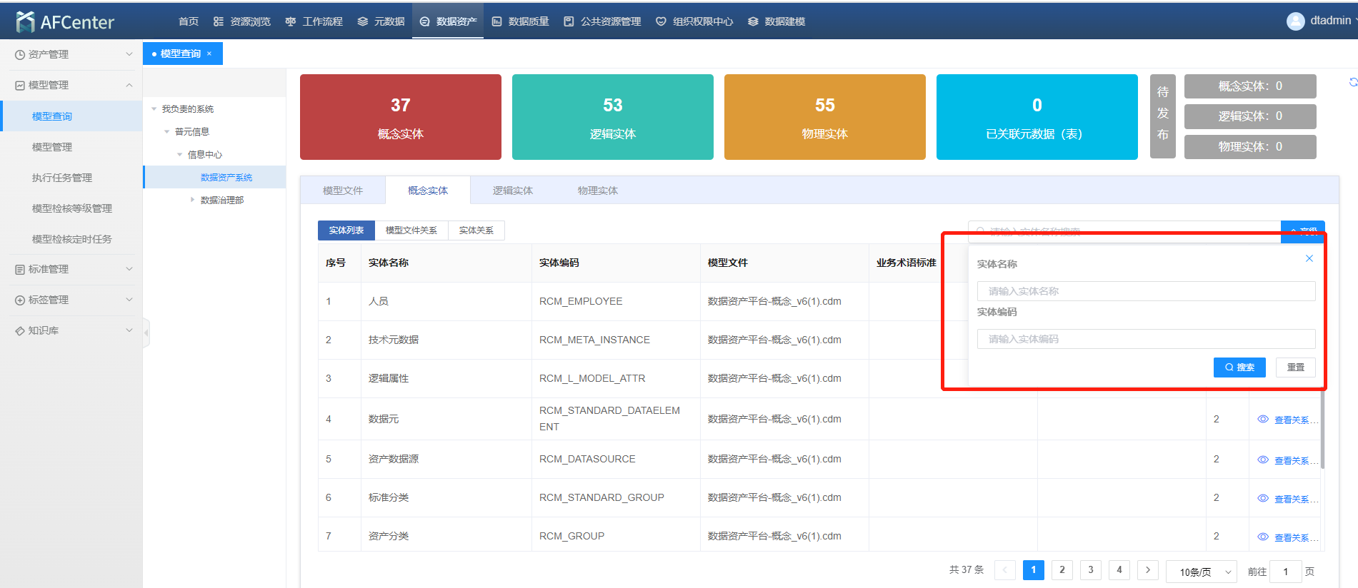Switch to the 概念实体 tab
The image size is (1358, 588).
point(428,191)
